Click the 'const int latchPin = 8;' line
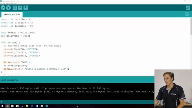Screen dimensions: 192x108 tap(17, 26)
